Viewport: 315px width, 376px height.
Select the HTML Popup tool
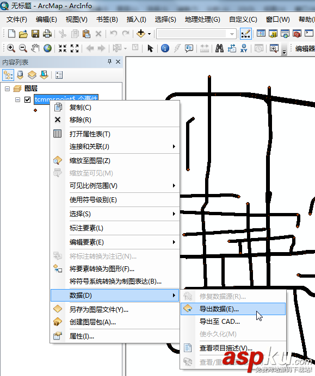(x=189, y=48)
